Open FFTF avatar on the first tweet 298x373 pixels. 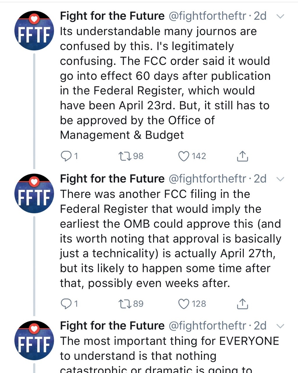tap(34, 31)
